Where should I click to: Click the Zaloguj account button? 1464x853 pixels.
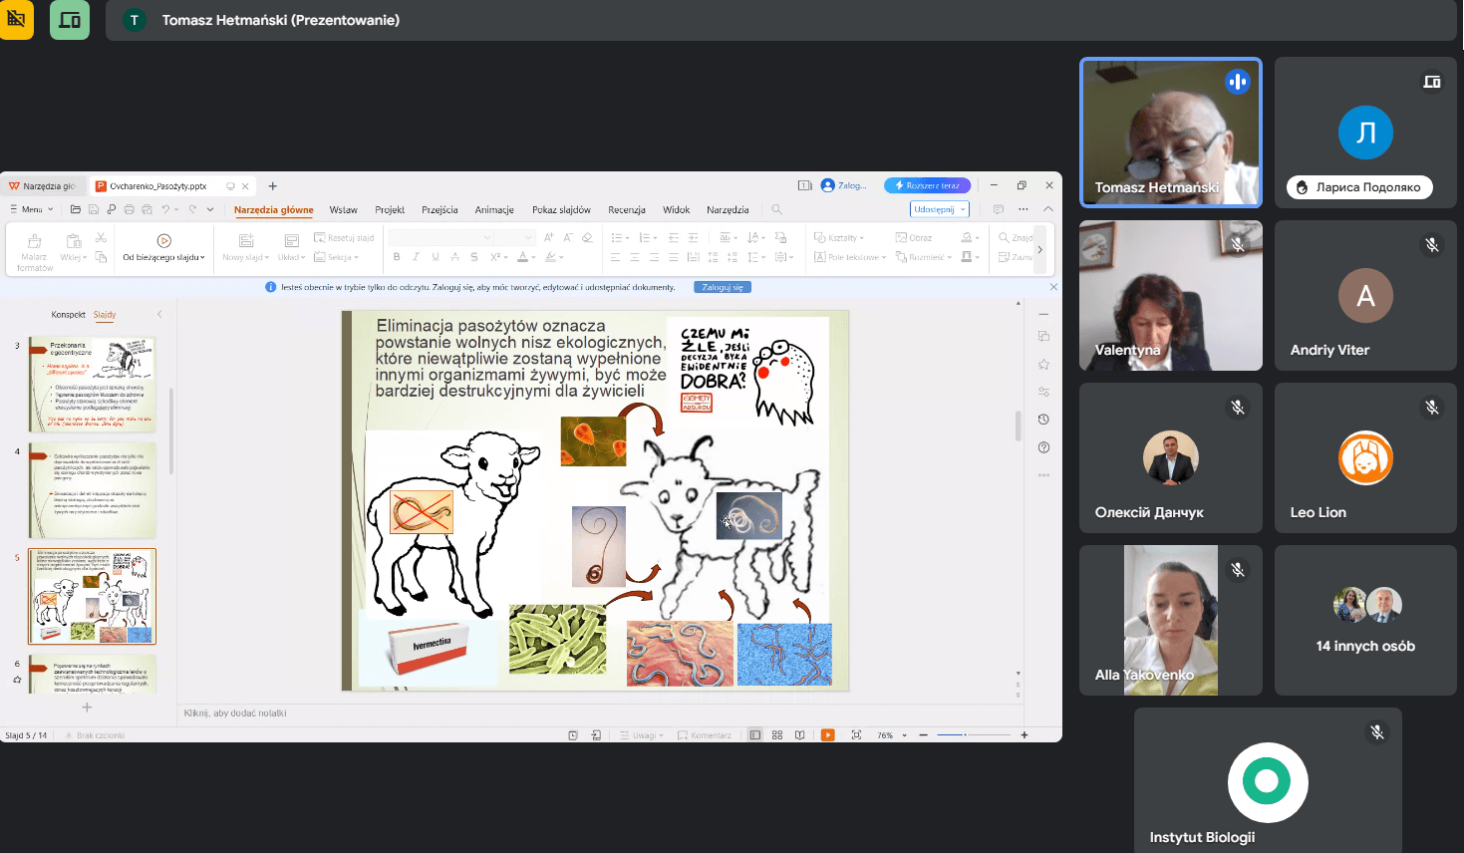coord(844,185)
